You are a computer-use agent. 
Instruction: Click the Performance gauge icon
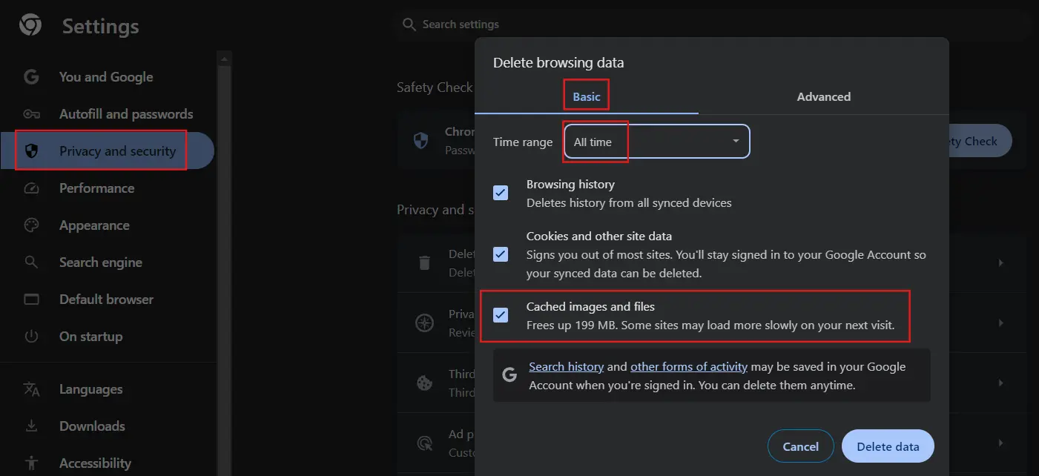[x=31, y=188]
